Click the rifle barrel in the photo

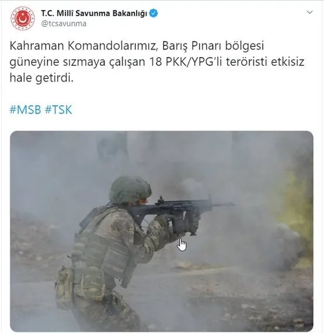[x=224, y=205]
